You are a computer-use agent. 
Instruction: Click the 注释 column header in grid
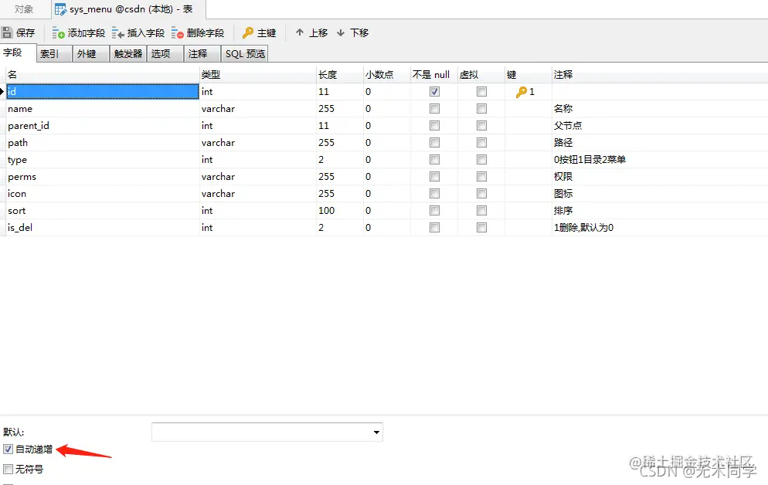click(659, 74)
